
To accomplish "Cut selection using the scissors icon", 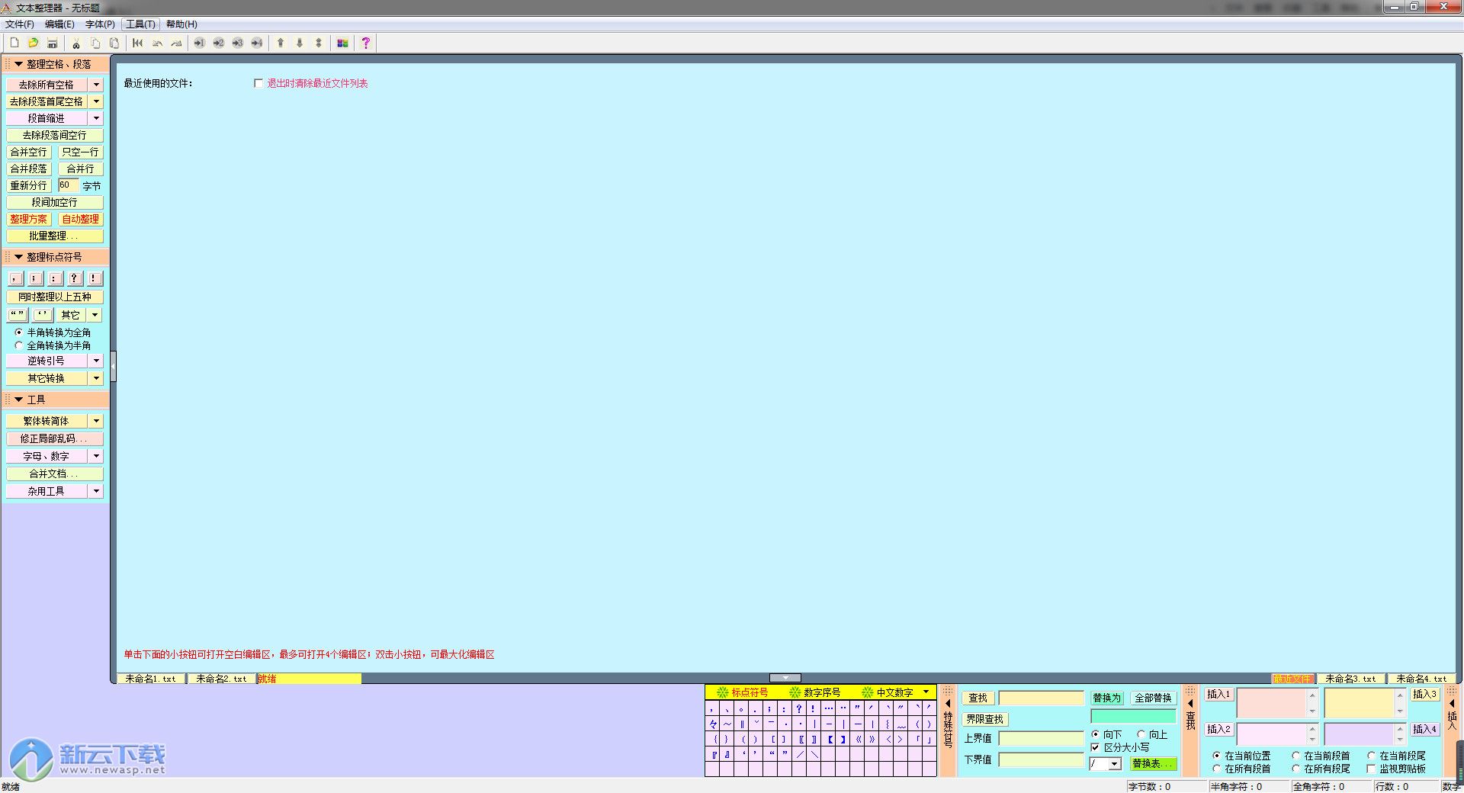I will 76,43.
